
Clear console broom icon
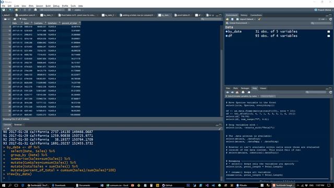220,128
